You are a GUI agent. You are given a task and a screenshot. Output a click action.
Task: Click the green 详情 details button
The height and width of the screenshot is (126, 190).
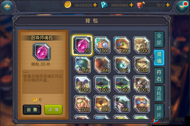53,110
